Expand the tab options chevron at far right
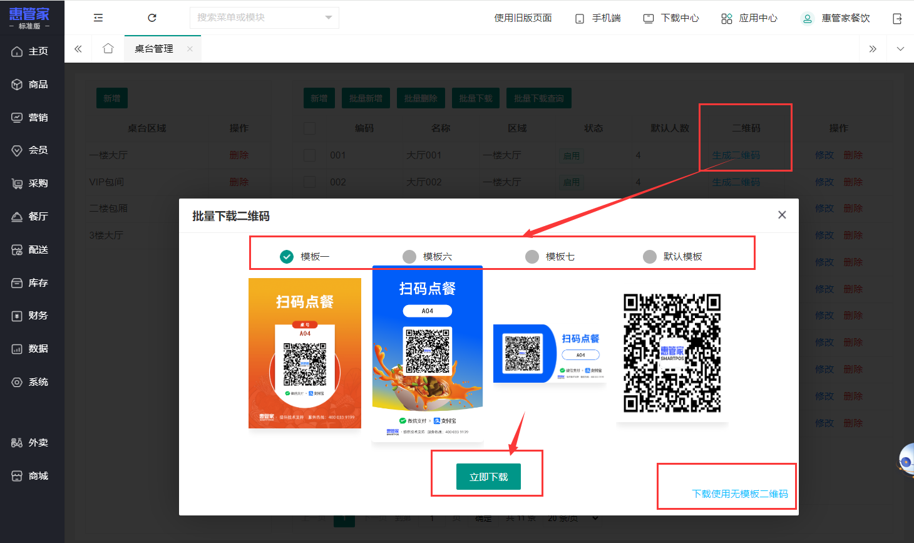The width and height of the screenshot is (914, 543). pos(900,49)
